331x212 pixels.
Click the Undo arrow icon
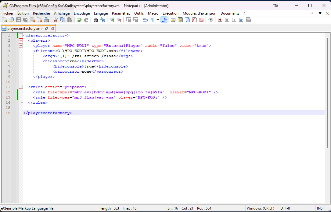pyautogui.click(x=79, y=20)
